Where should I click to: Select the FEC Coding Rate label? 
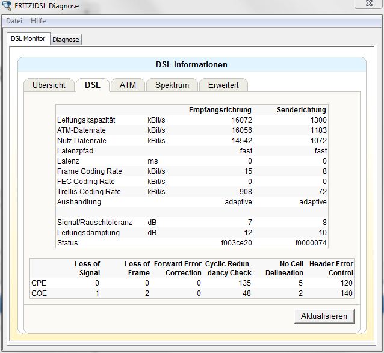tap(85, 182)
